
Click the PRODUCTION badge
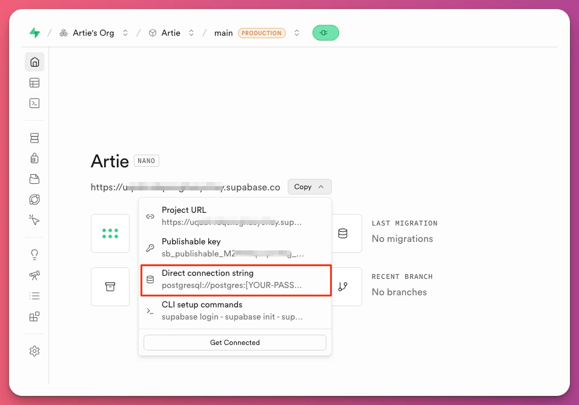pos(262,33)
